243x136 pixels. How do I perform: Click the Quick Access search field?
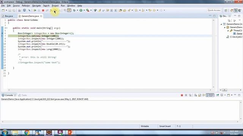pyautogui.click(x=214, y=10)
